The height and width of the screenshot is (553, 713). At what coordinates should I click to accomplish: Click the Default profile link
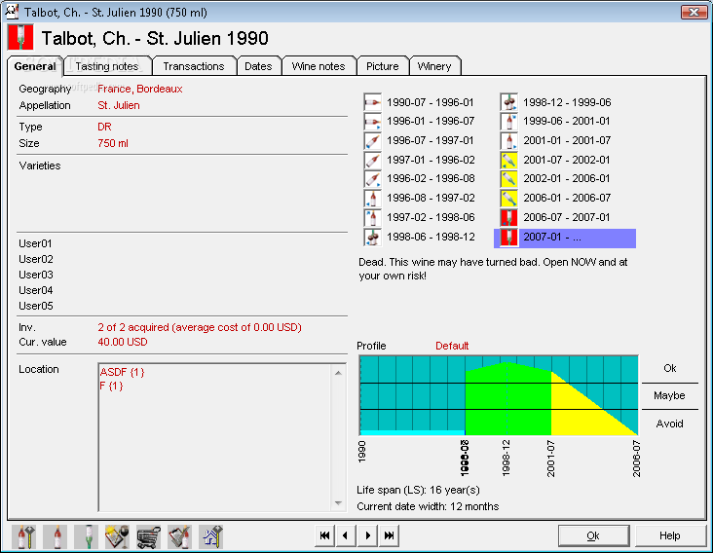tap(452, 346)
